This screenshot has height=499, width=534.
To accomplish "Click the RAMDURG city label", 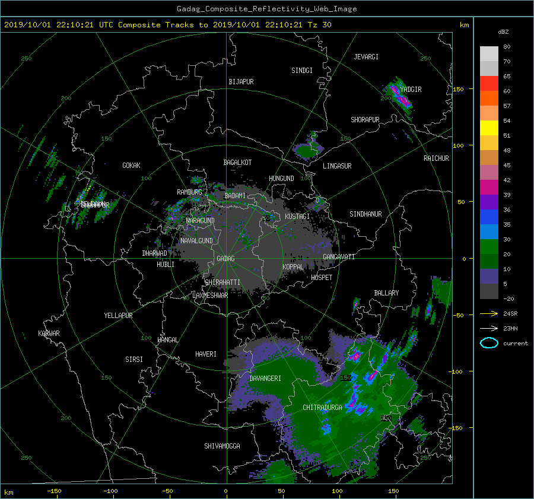I will [x=189, y=192].
